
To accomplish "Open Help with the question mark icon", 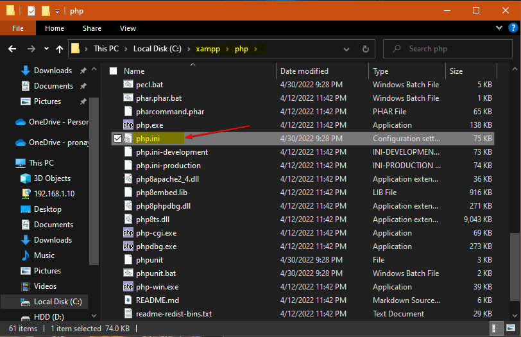I will pos(513,28).
